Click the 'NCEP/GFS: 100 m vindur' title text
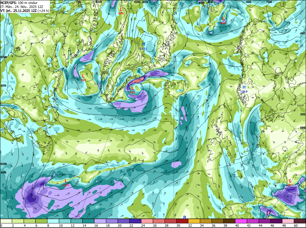The height and width of the screenshot is (228, 306). click(x=19, y=2)
